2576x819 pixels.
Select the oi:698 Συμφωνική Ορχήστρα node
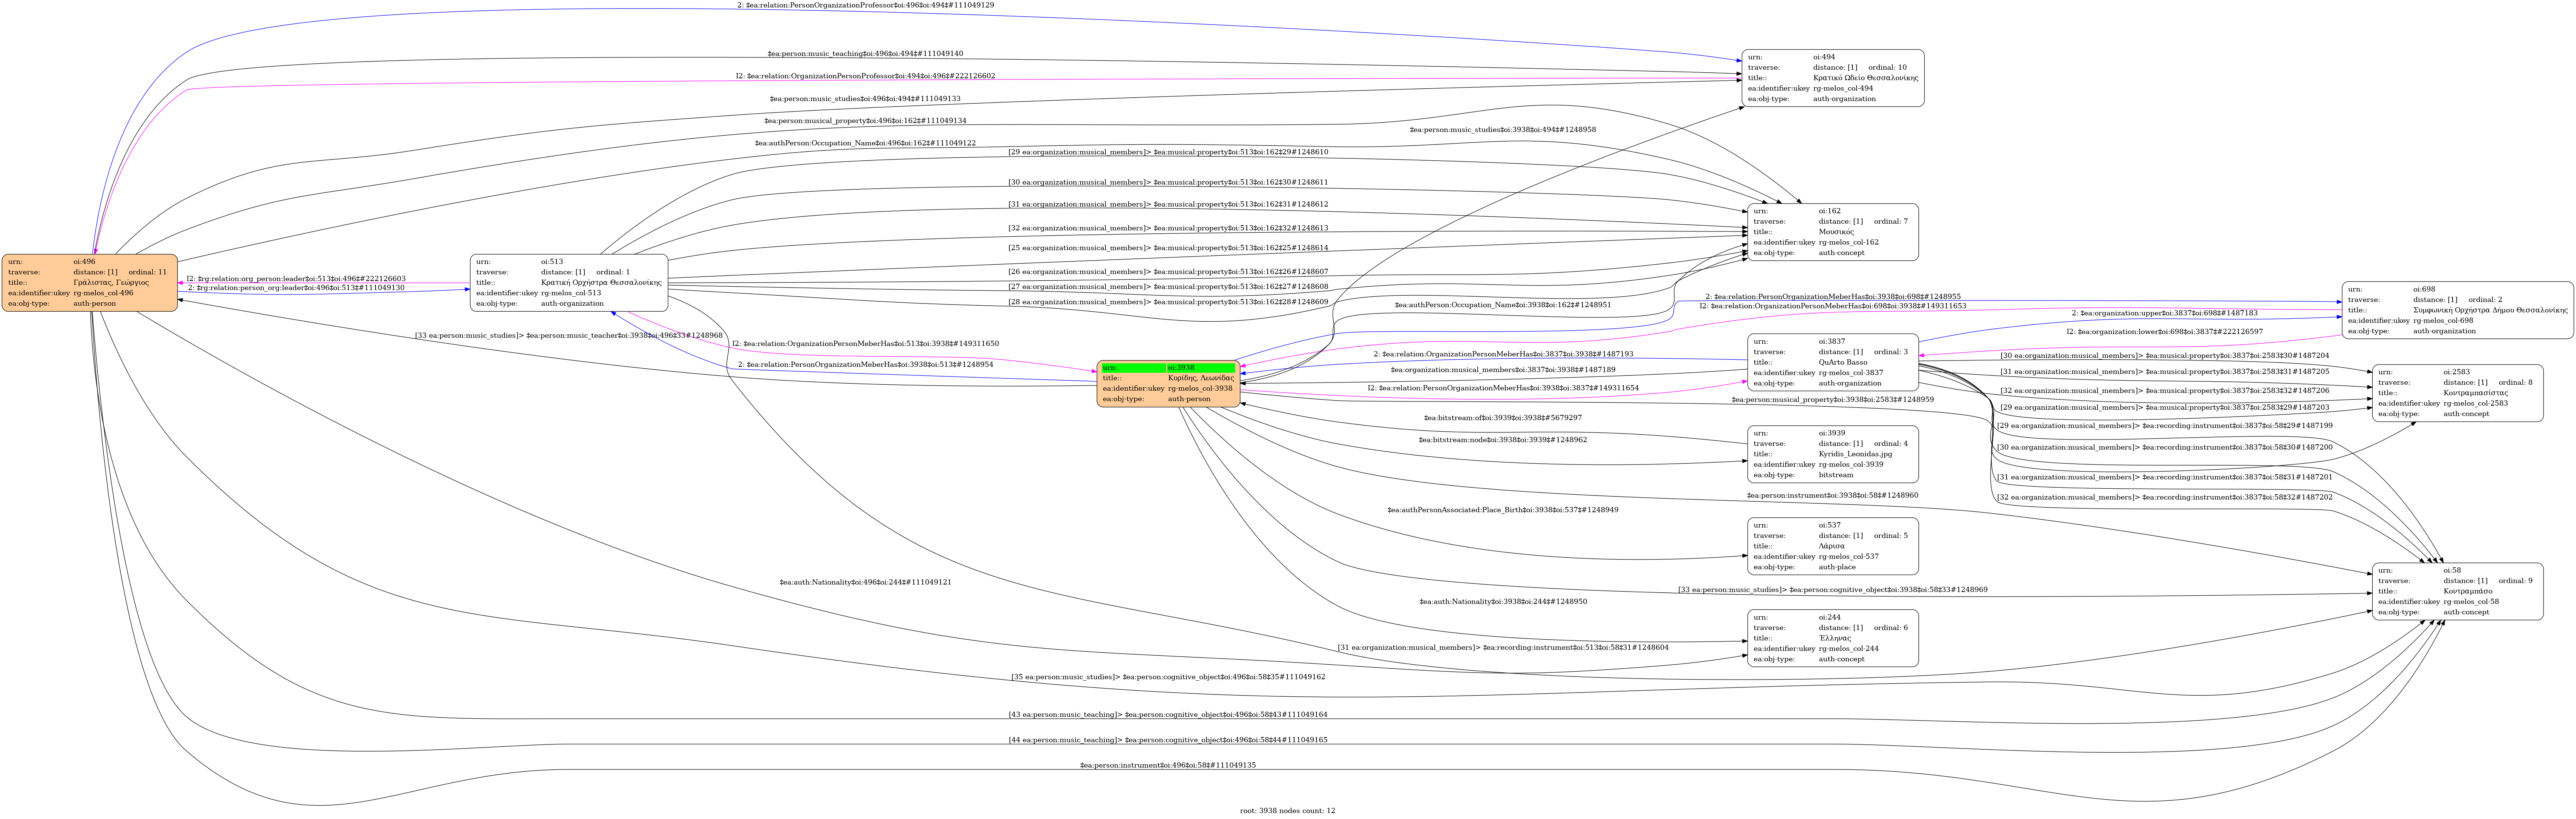point(2456,310)
